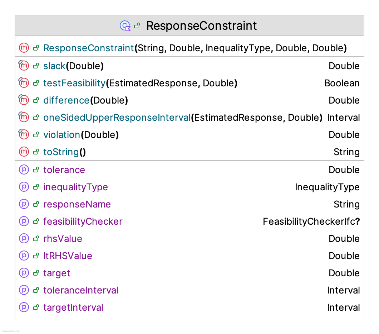379x334 pixels.
Task: Click the method icon for violation(Double)
Action: [24, 134]
